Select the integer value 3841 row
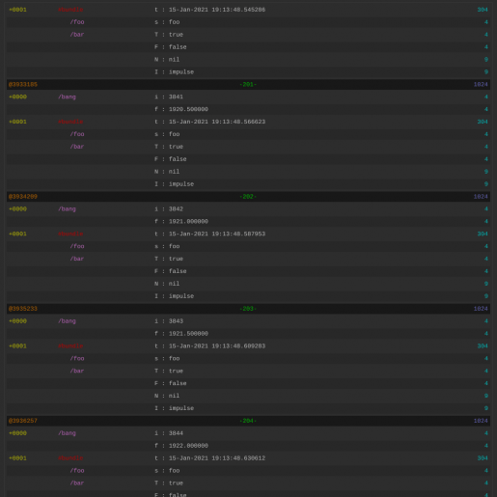The width and height of the screenshot is (497, 497). (x=248, y=97)
